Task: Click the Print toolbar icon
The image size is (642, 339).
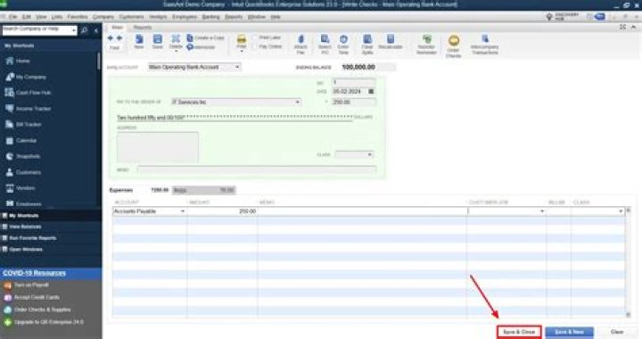Action: click(242, 41)
